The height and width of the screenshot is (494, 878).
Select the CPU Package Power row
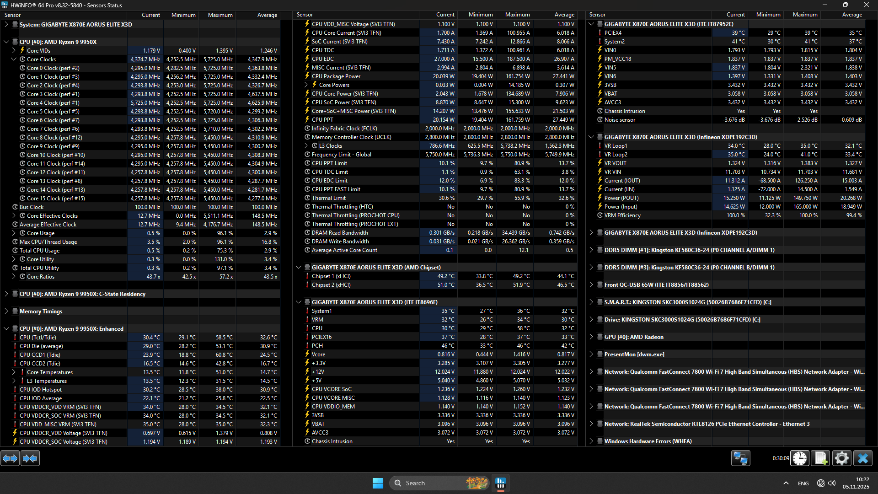coord(336,76)
